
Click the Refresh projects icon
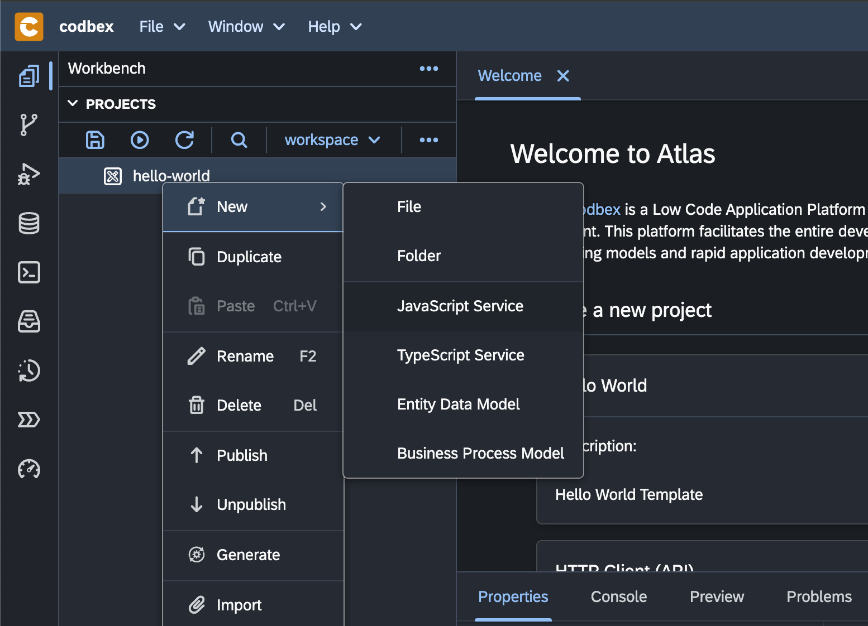pyautogui.click(x=184, y=139)
